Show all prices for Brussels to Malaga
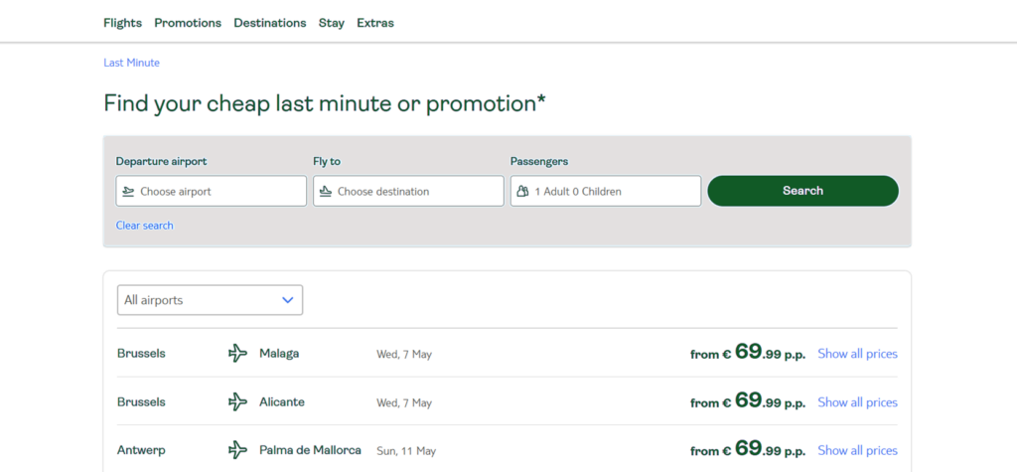 pos(857,354)
